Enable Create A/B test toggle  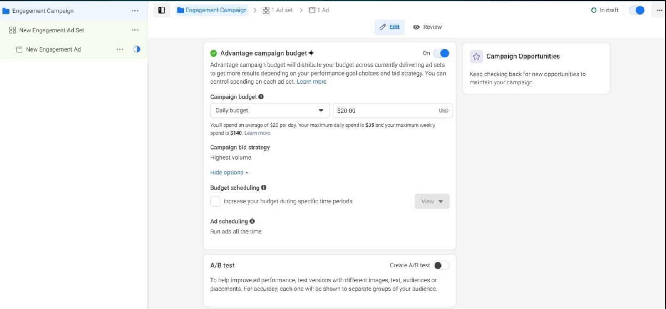tap(441, 265)
